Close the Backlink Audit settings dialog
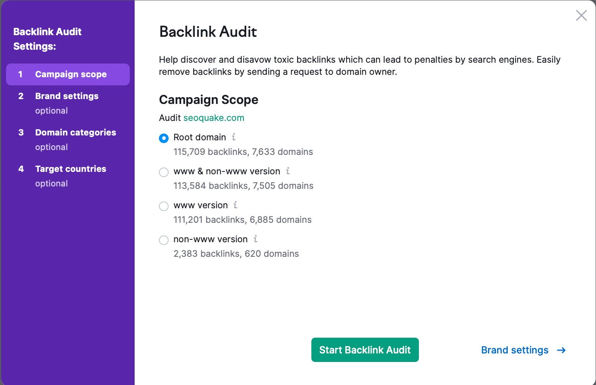 [581, 15]
